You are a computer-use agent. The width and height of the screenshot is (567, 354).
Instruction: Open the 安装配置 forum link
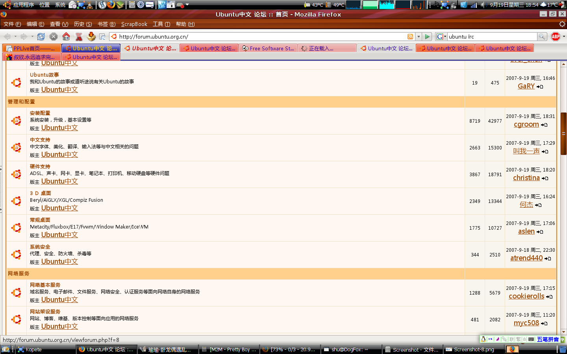click(40, 113)
